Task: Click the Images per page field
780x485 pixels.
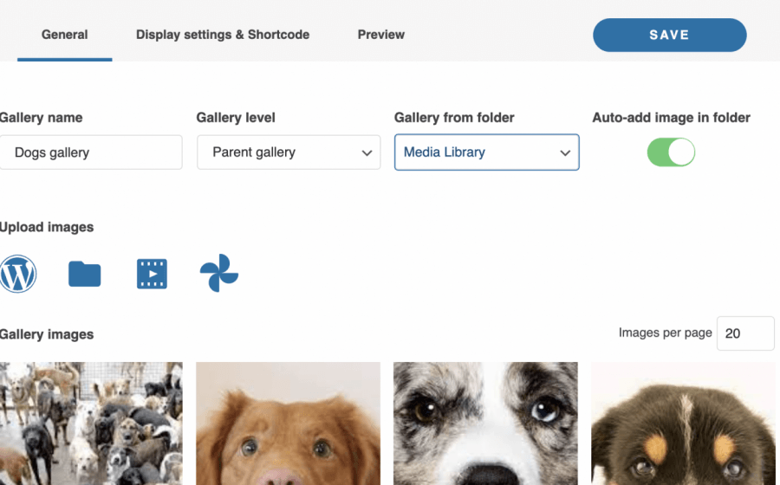Action: (745, 333)
